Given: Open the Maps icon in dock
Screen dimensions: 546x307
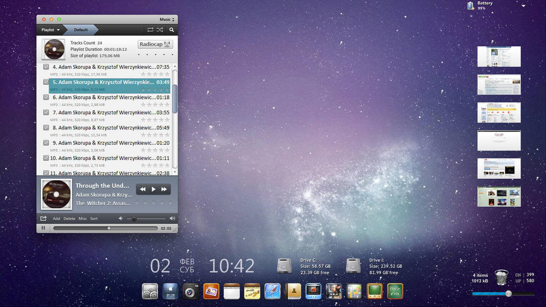Looking at the screenshot, I should click(x=354, y=292).
